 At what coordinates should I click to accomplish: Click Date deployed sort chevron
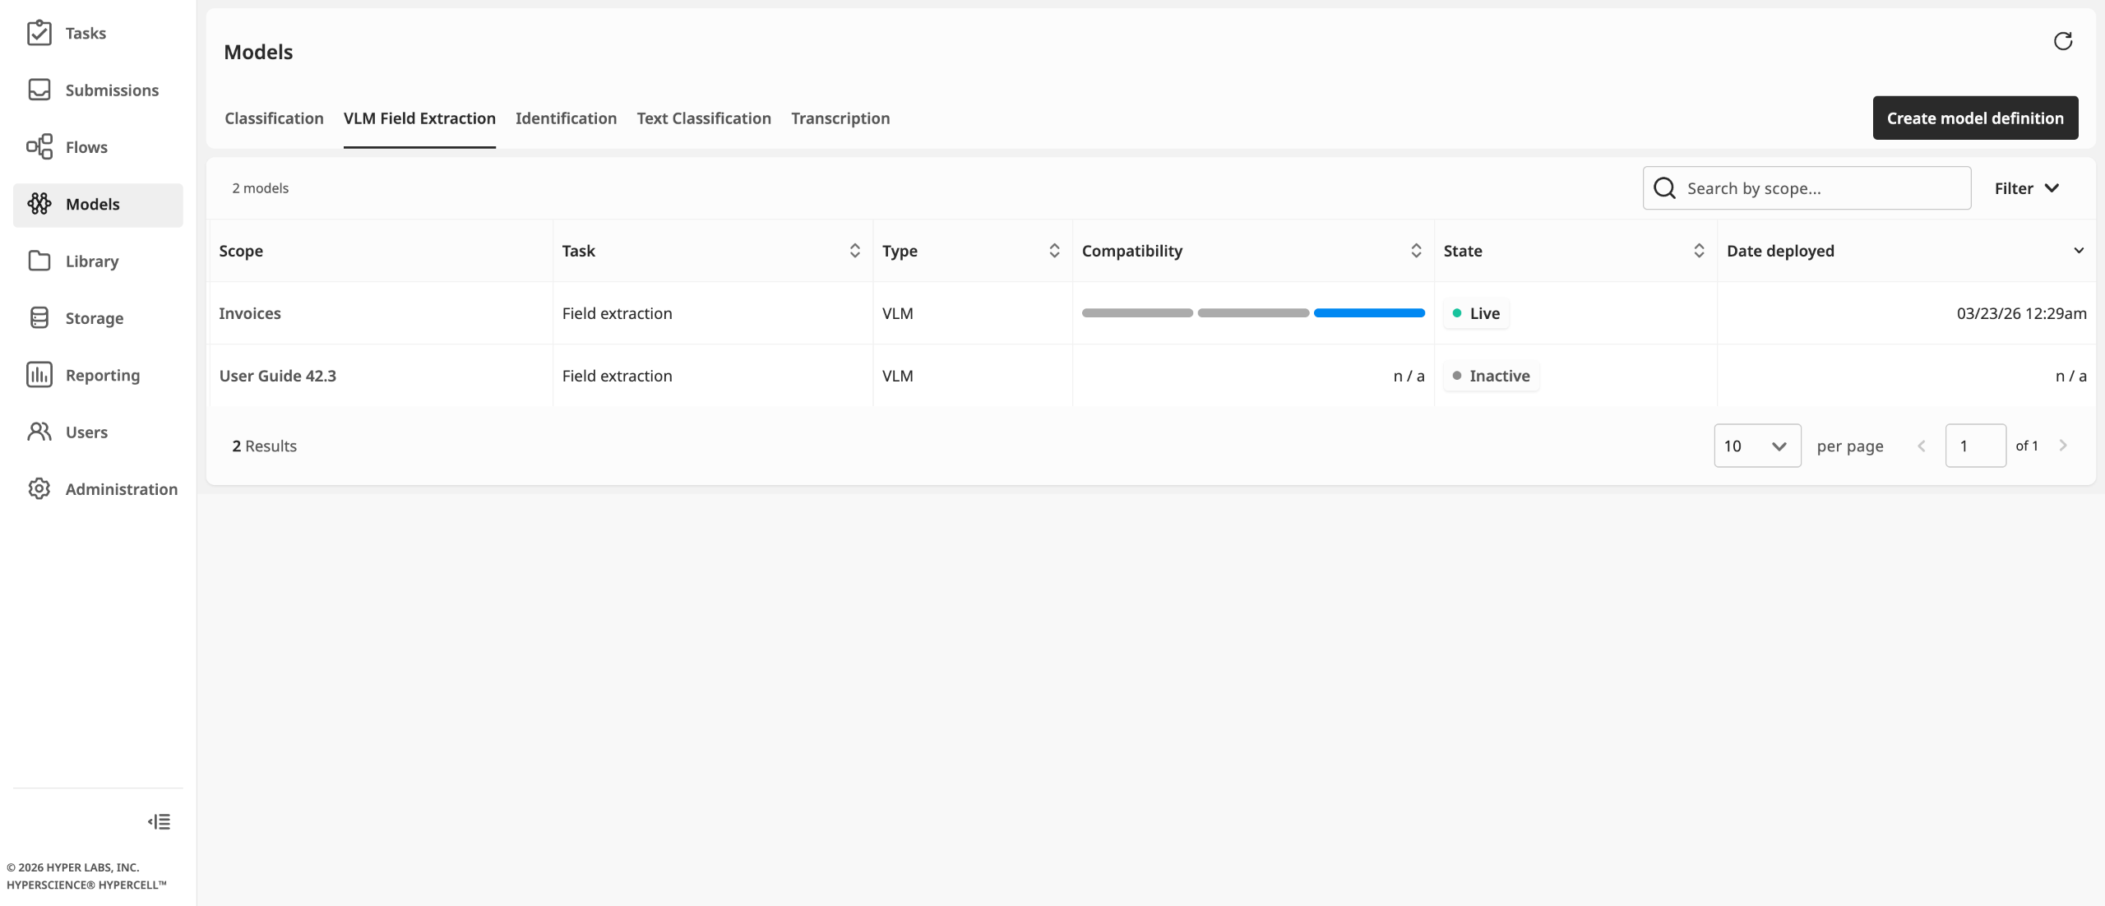[x=2078, y=251]
